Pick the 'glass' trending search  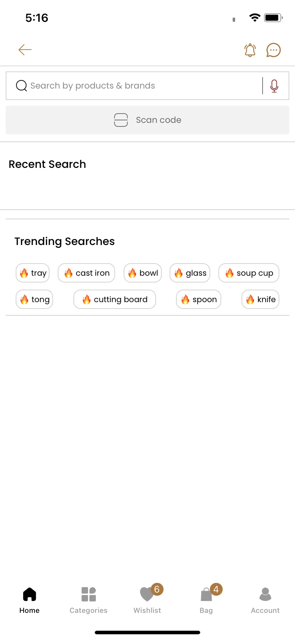tap(190, 273)
